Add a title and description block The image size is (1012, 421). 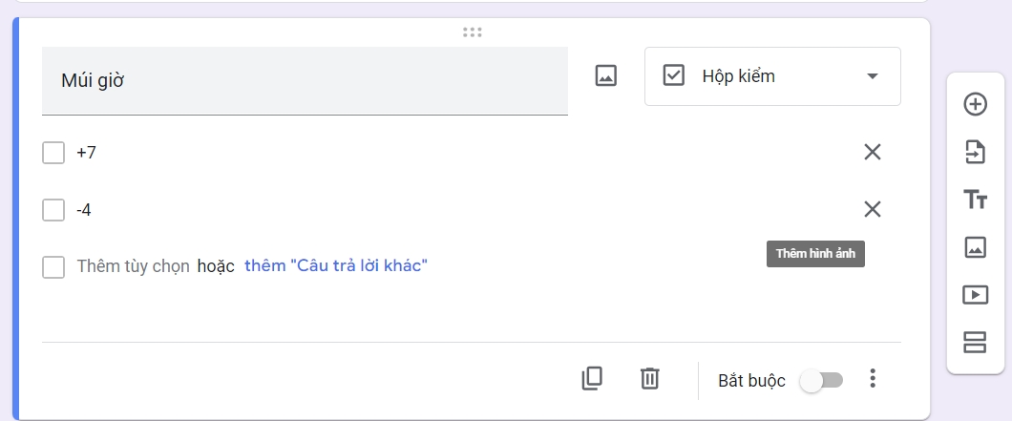point(975,200)
